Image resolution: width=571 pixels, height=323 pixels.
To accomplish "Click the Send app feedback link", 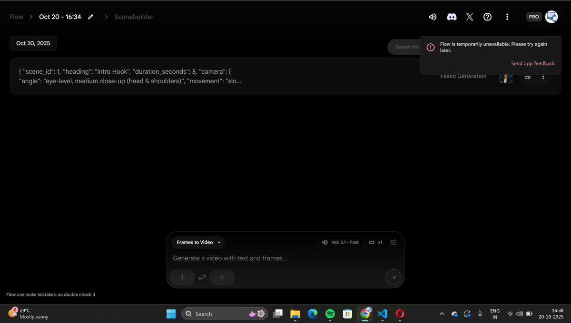I will [x=532, y=63].
